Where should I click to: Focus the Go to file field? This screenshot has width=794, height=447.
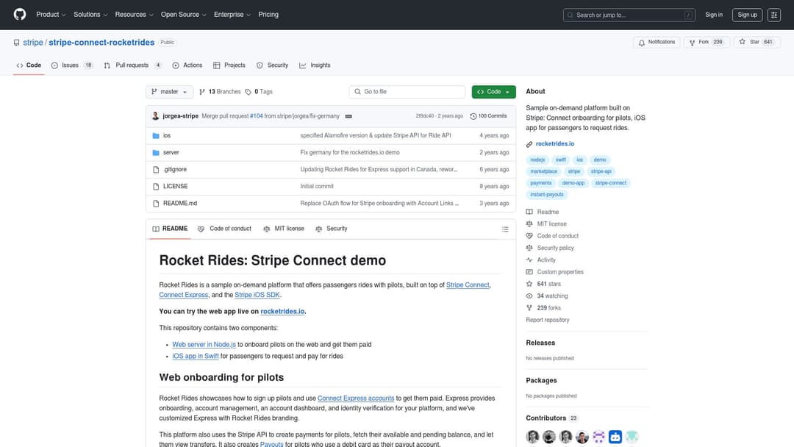click(407, 92)
